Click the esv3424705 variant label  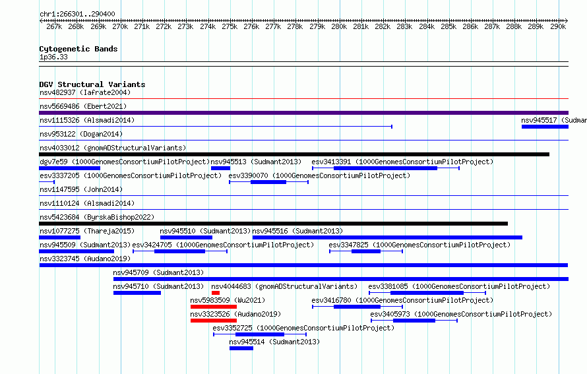pyautogui.click(x=223, y=245)
